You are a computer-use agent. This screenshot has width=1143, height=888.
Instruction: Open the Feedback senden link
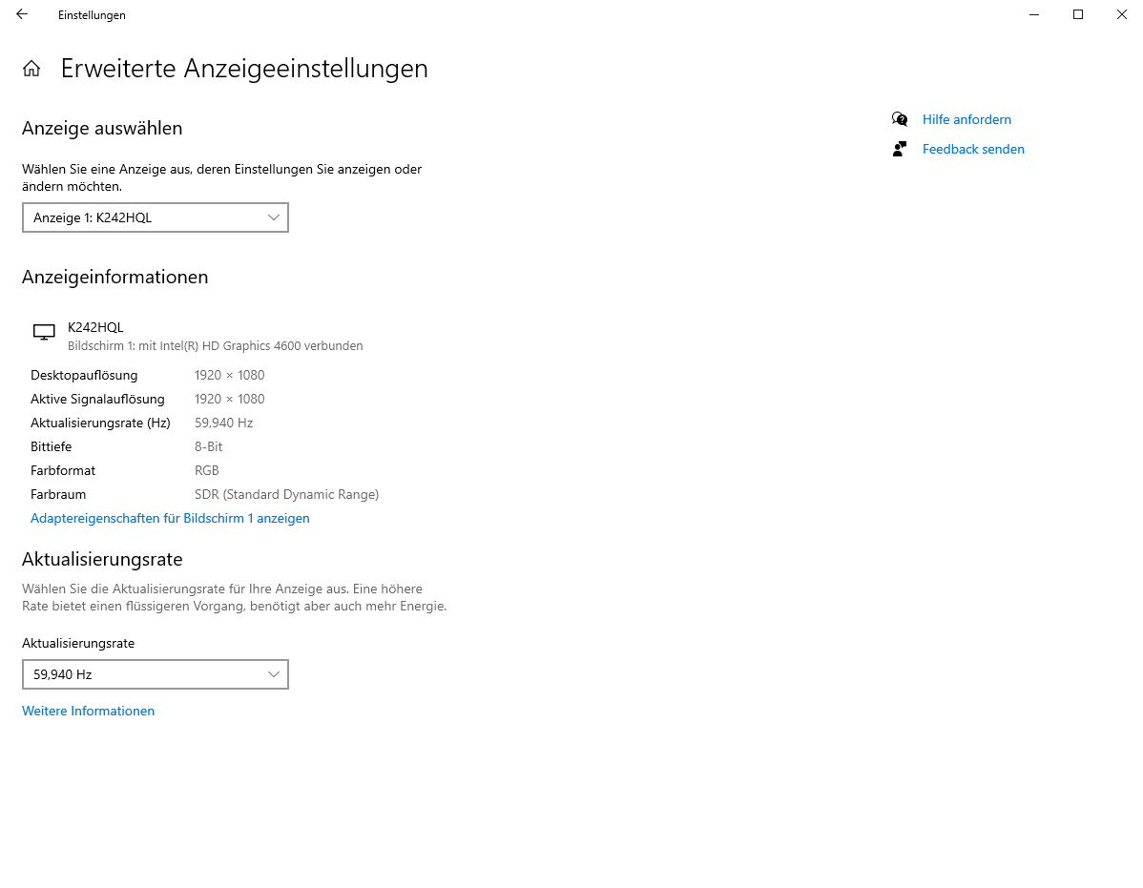(973, 150)
